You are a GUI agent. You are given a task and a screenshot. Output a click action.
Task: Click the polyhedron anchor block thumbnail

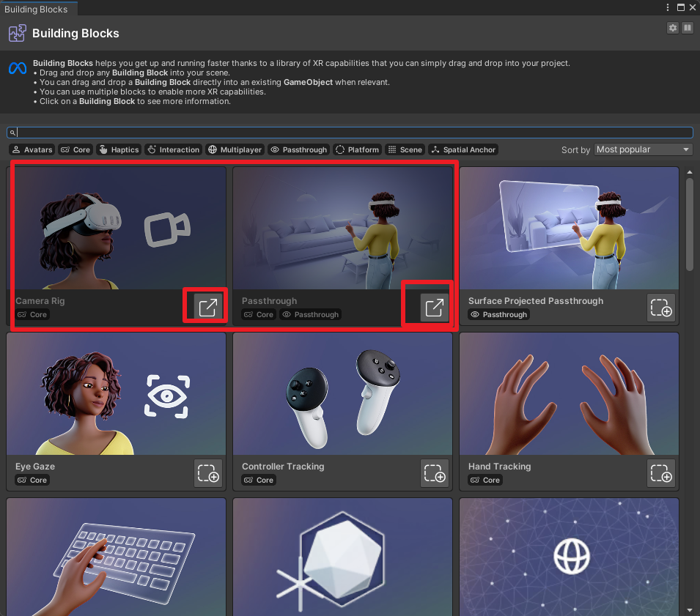pyautogui.click(x=342, y=557)
